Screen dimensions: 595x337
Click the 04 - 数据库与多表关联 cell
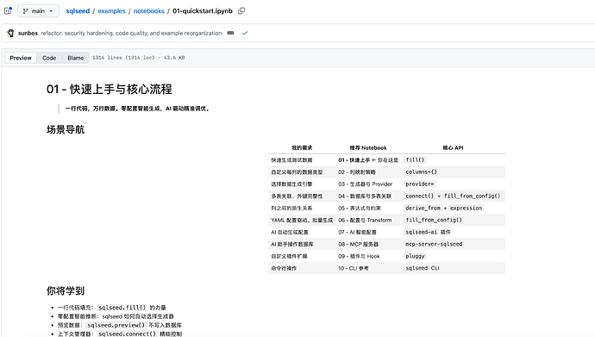365,197
